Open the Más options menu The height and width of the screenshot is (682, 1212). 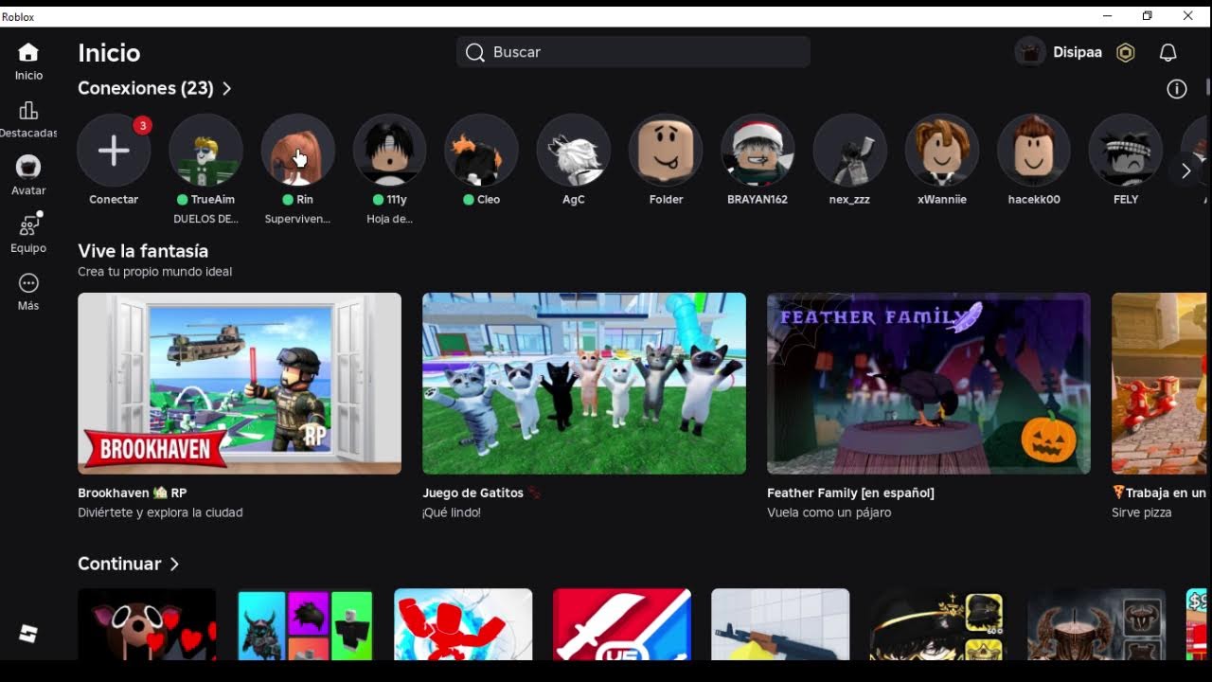[x=28, y=283]
